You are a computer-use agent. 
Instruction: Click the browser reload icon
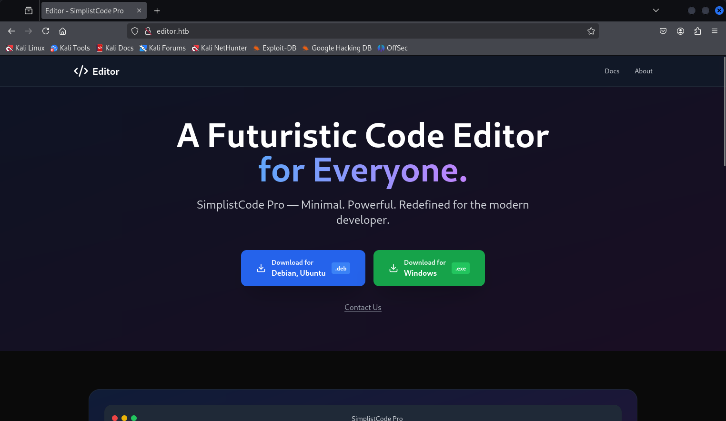tap(46, 31)
